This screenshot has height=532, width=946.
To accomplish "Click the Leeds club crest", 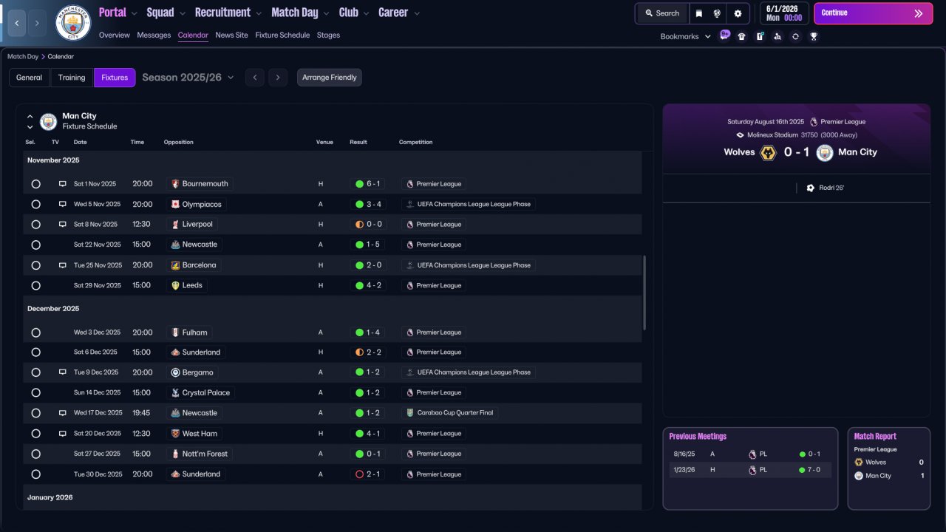I will click(x=175, y=285).
